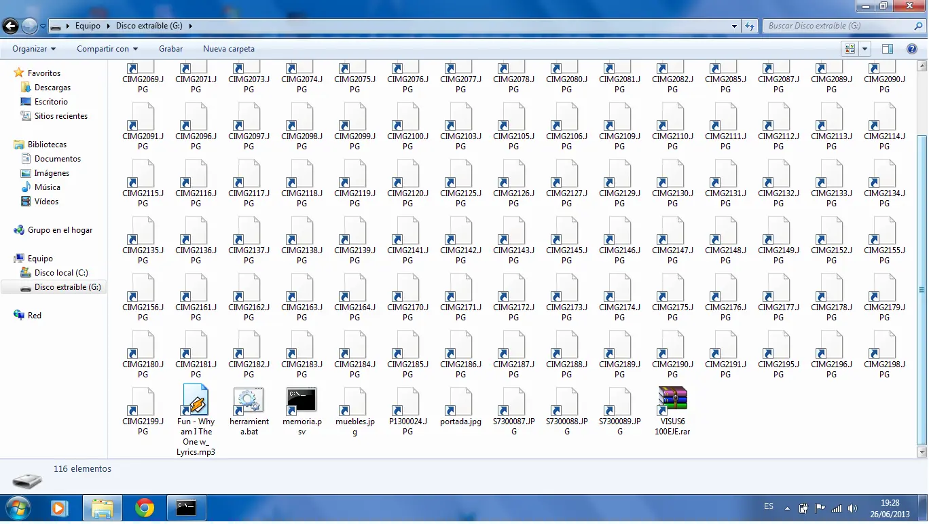Expand the address bar history dropdown
The image size is (929, 524).
[735, 26]
